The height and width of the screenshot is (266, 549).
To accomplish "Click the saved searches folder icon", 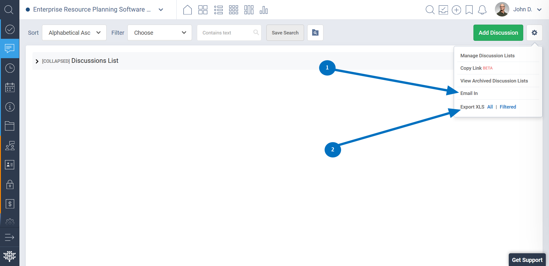I will (315, 33).
